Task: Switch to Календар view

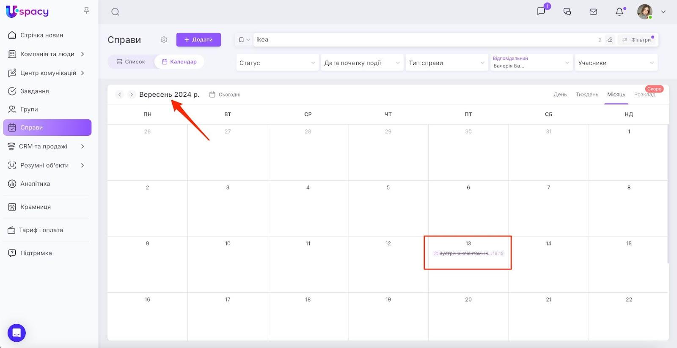Action: 179,62
